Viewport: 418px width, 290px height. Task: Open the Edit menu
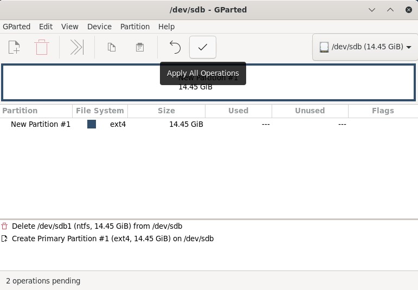[46, 27]
